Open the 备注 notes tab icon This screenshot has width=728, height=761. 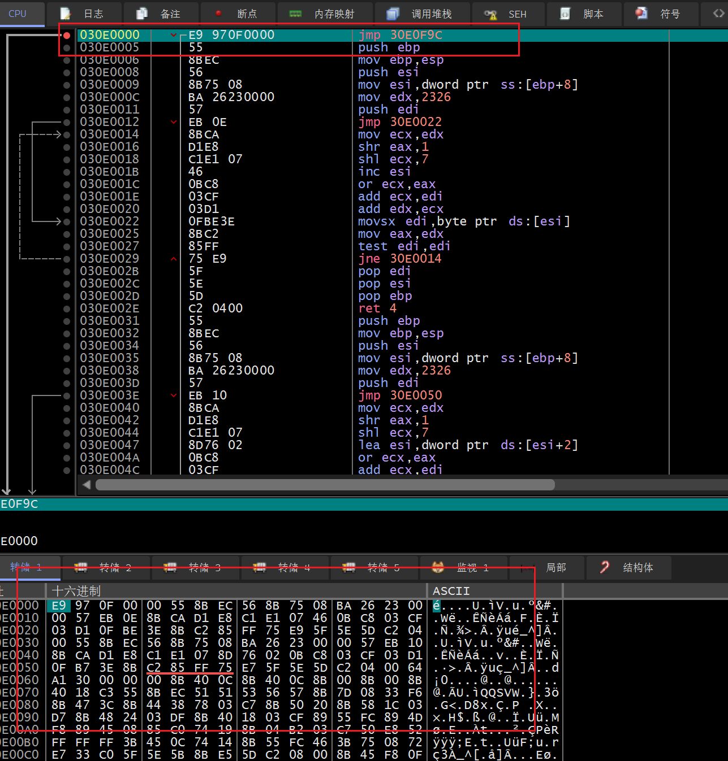coord(142,14)
